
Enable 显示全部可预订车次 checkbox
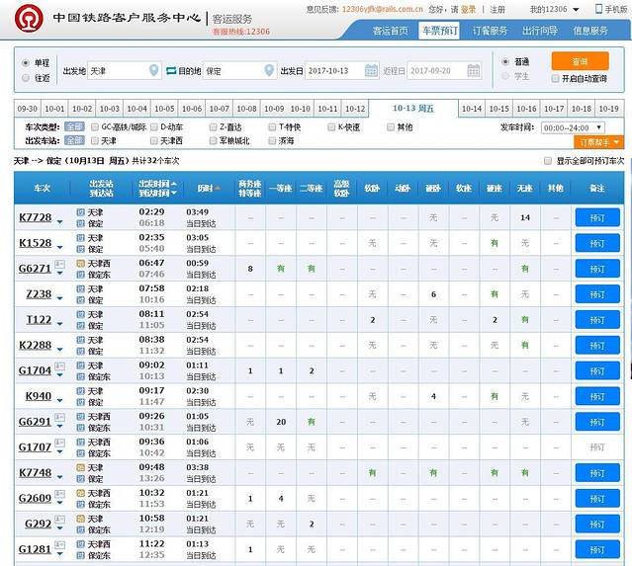point(549,160)
